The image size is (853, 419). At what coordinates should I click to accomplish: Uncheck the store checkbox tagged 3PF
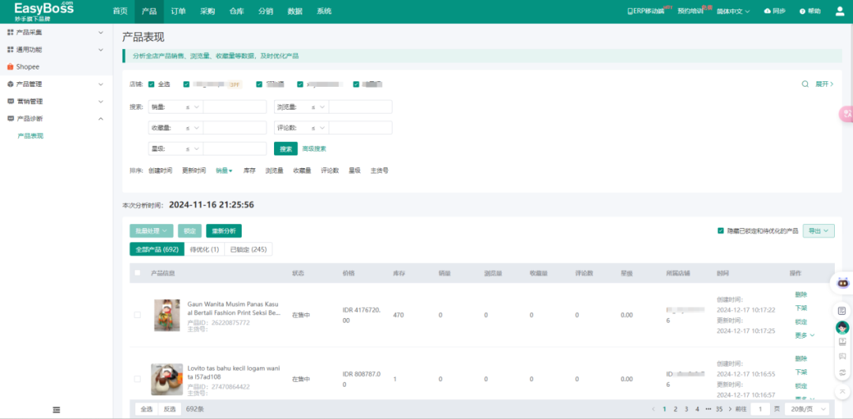pos(186,84)
